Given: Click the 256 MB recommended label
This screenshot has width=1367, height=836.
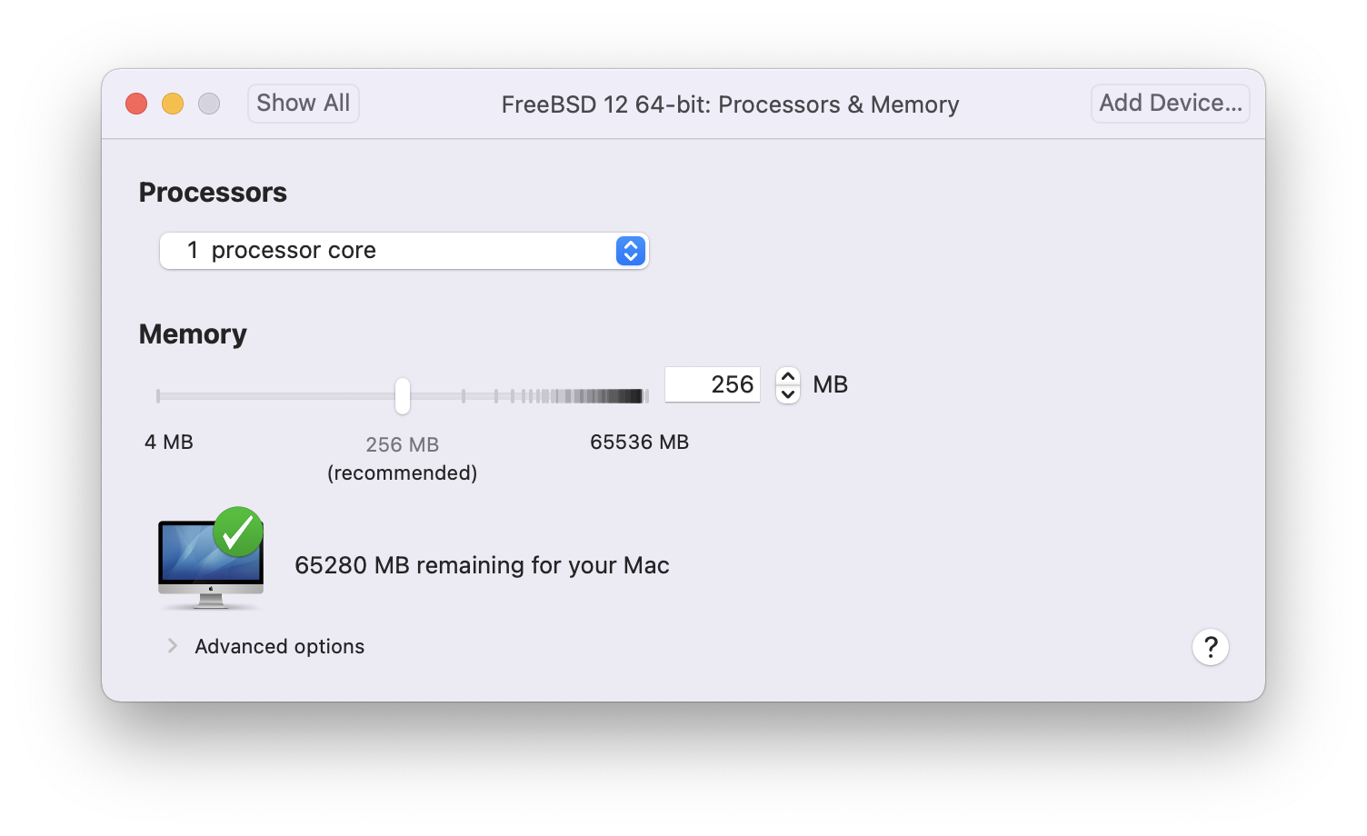Looking at the screenshot, I should 402,445.
